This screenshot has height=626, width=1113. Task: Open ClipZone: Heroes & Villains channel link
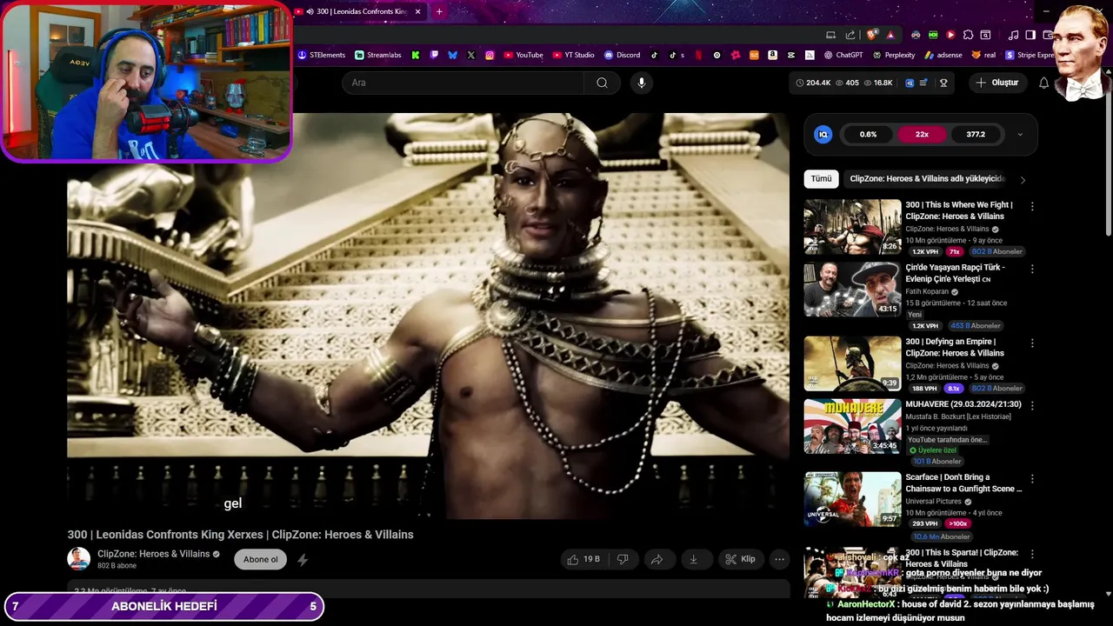pos(154,554)
